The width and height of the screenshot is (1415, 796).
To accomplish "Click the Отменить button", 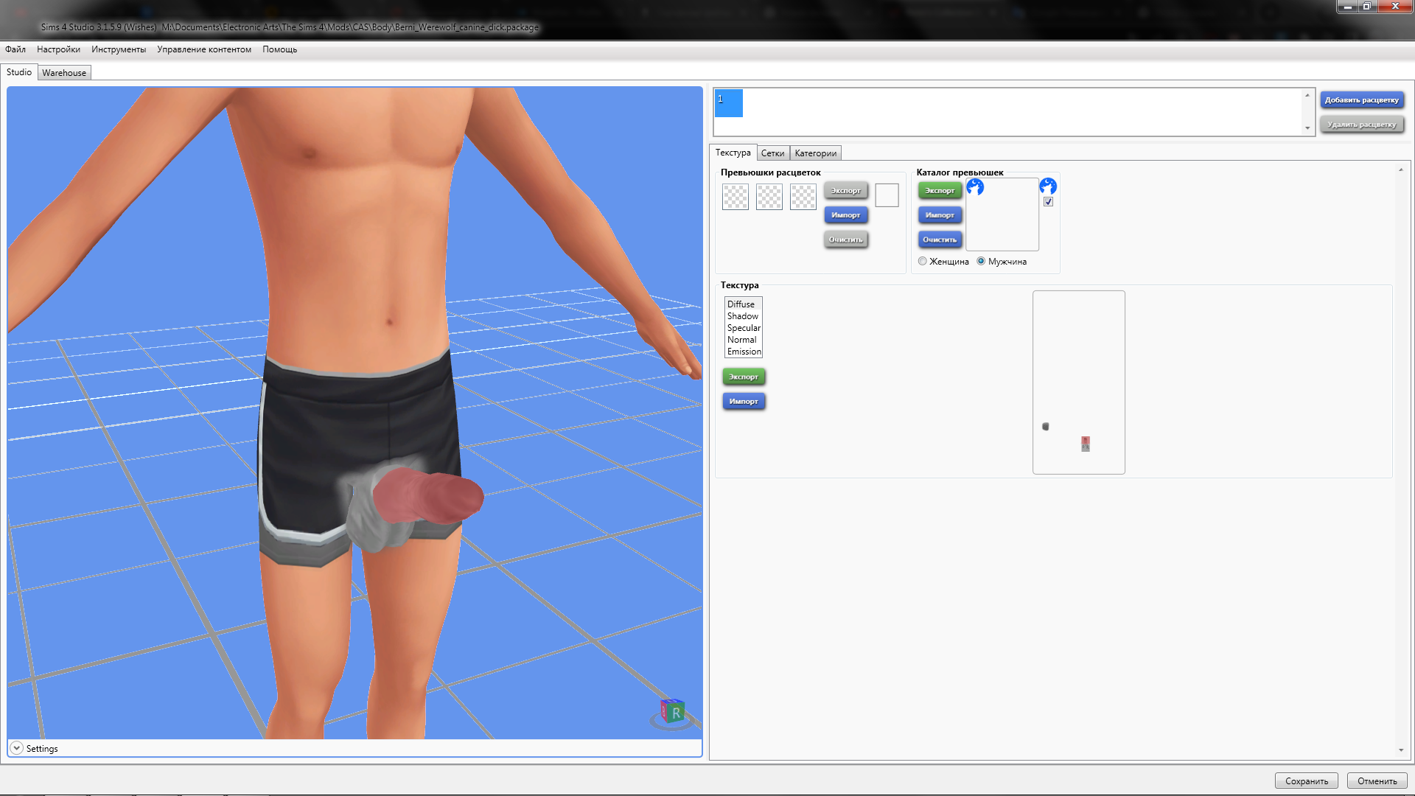I will point(1377,781).
